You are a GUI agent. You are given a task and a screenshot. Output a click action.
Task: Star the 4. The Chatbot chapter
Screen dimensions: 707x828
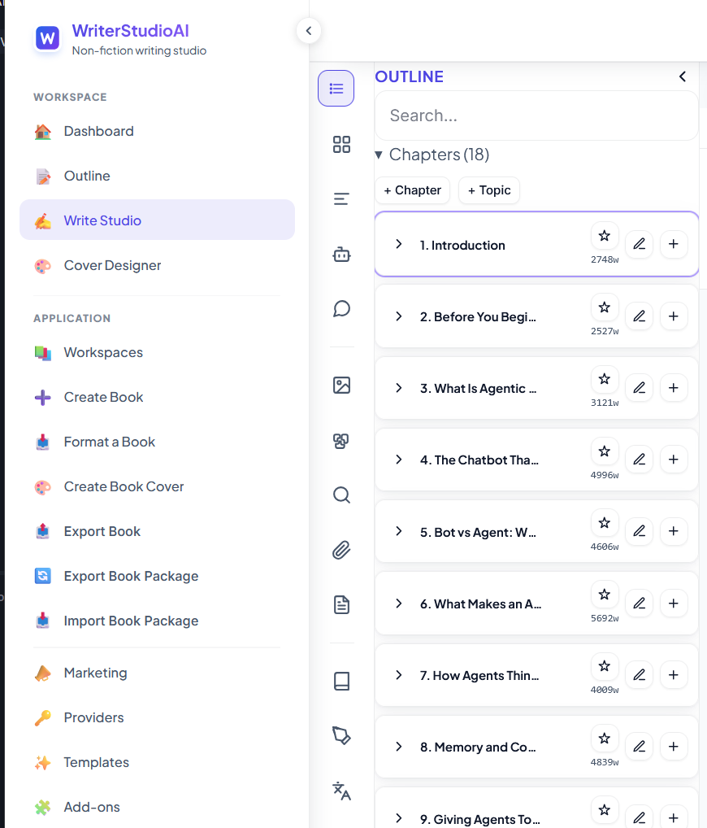pyautogui.click(x=604, y=451)
